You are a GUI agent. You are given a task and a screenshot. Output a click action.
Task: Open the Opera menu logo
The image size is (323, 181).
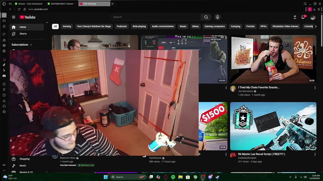point(4,4)
